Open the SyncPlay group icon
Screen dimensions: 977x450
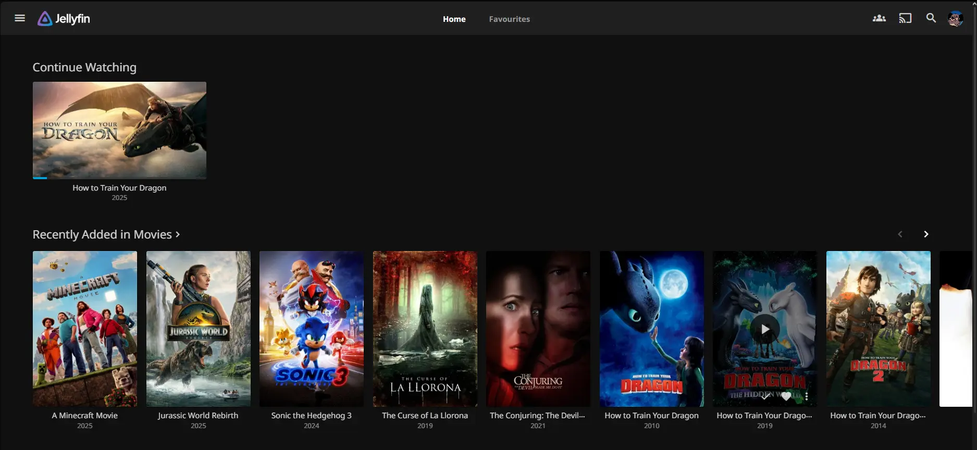coord(879,18)
